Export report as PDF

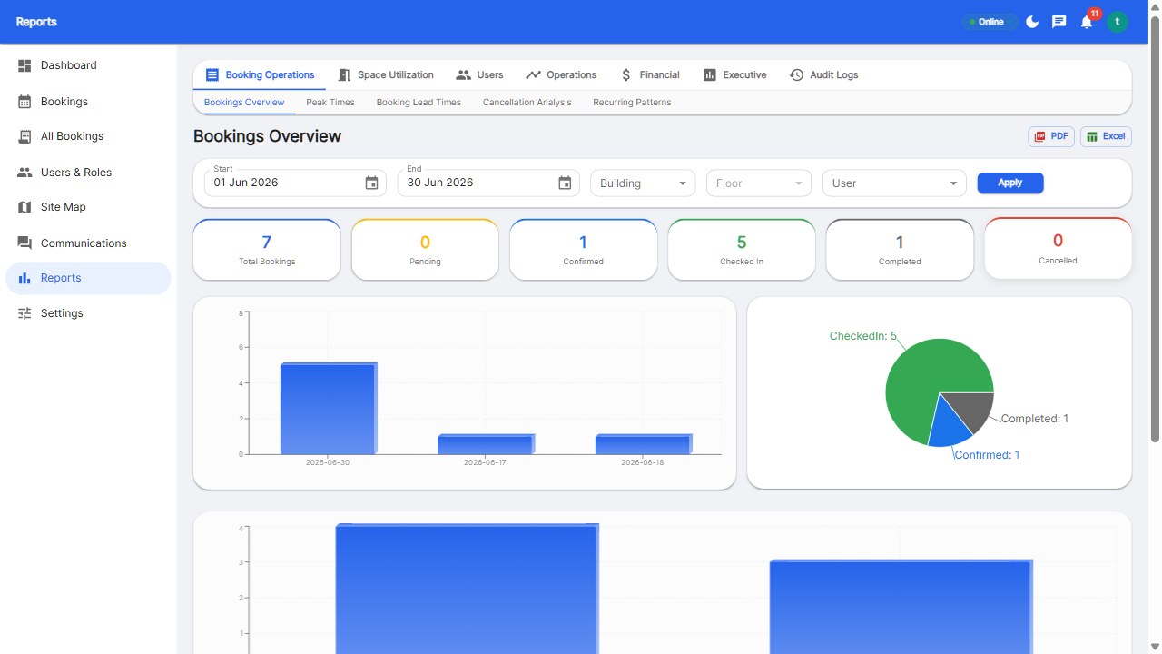1051,136
